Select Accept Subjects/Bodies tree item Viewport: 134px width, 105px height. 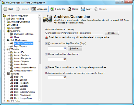[x=25, y=68]
